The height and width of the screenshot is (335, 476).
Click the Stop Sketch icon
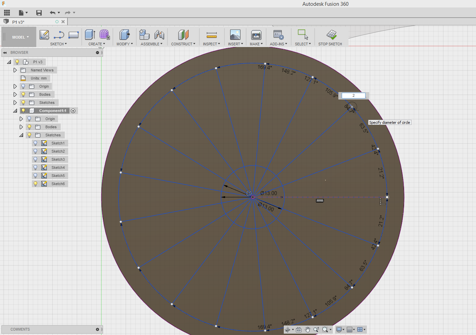(332, 35)
